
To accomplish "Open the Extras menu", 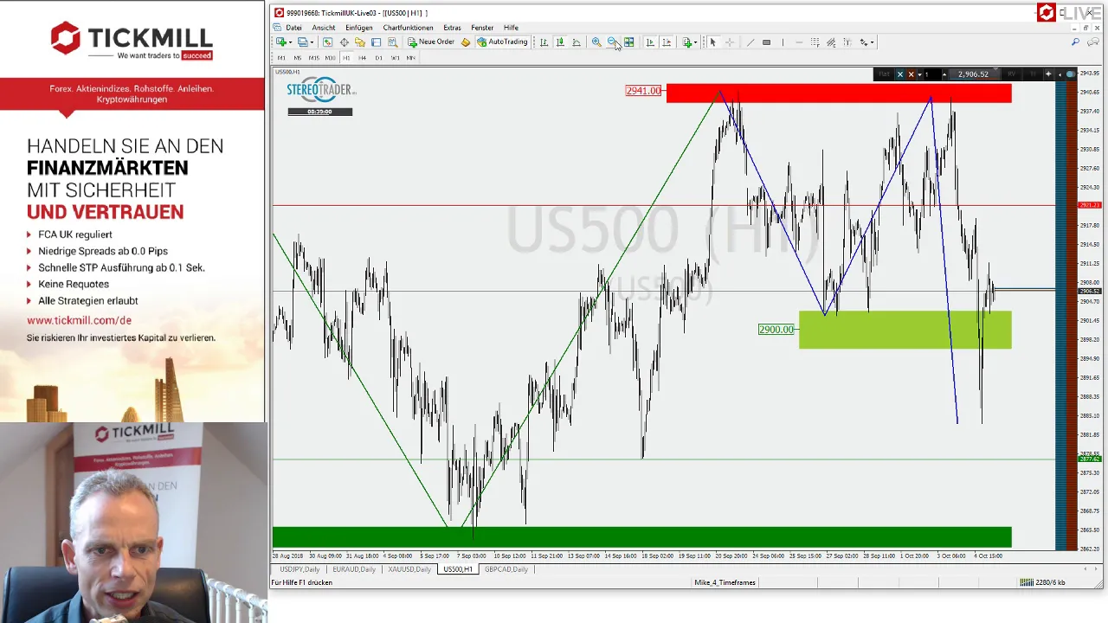I will coord(452,28).
